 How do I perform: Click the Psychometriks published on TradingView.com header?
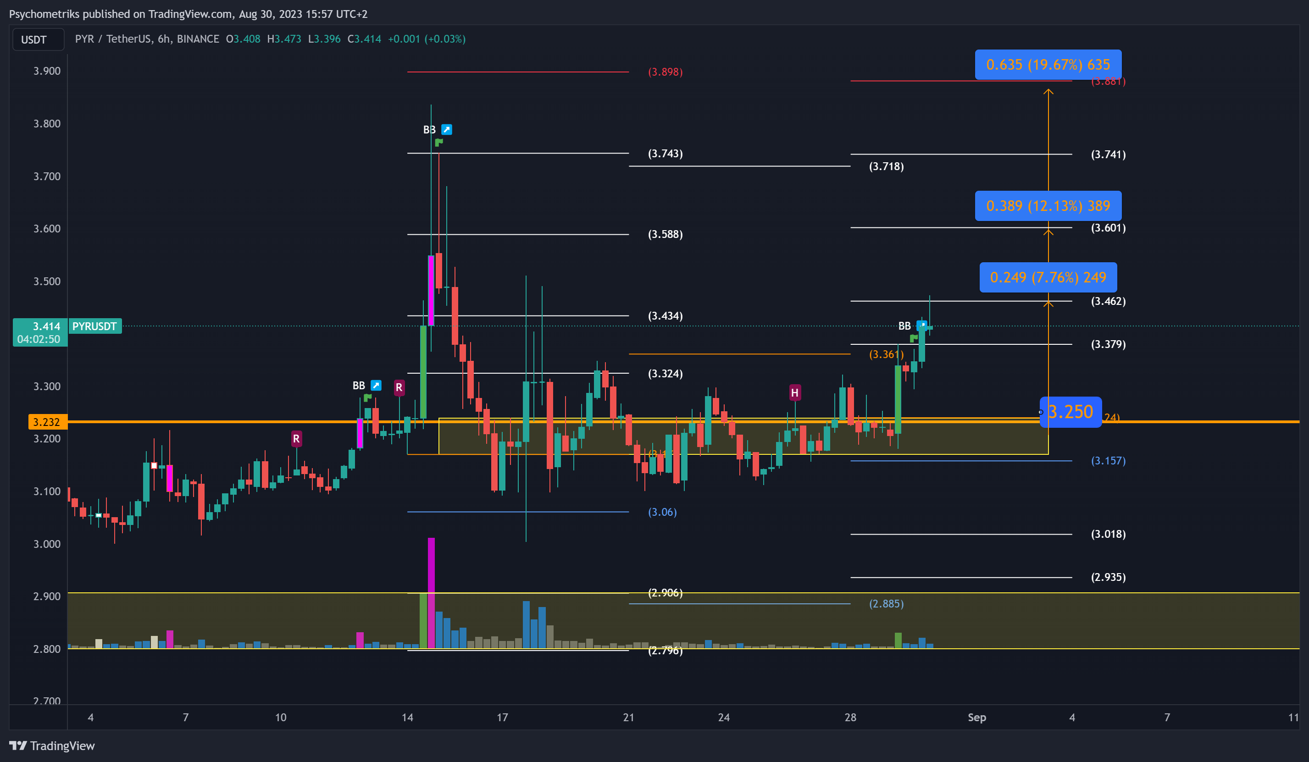[188, 14]
